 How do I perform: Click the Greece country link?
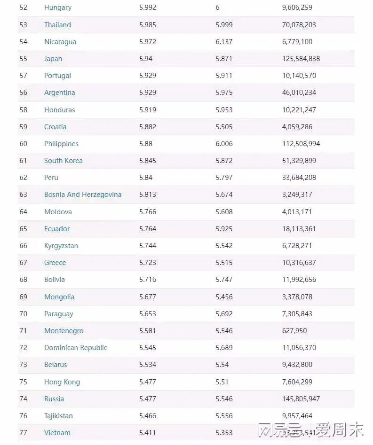tap(55, 263)
